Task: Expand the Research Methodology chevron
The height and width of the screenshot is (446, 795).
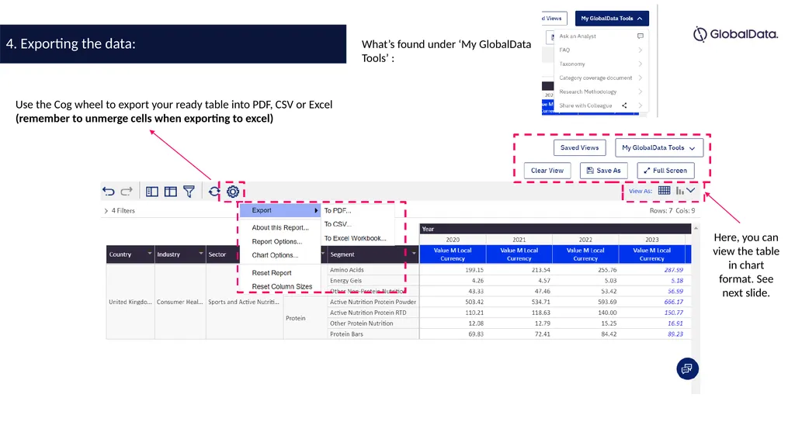Action: 641,92
